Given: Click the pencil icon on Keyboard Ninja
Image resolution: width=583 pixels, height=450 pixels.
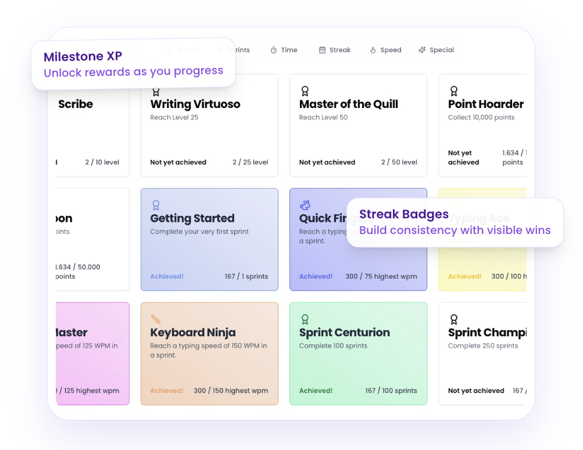Looking at the screenshot, I should (155, 318).
